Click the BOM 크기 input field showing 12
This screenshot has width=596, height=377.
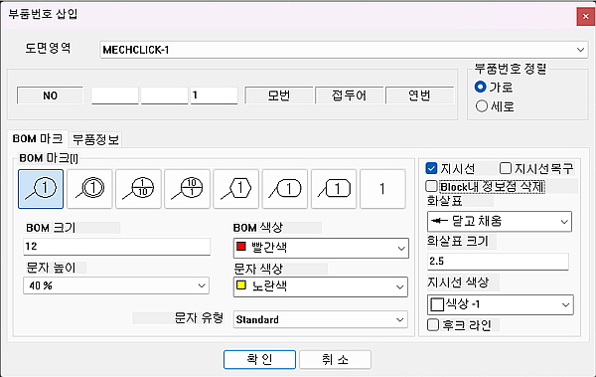(116, 247)
